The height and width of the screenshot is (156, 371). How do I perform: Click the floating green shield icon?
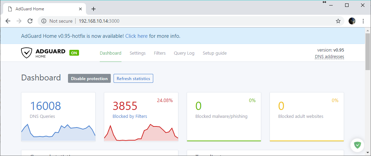click(x=358, y=145)
